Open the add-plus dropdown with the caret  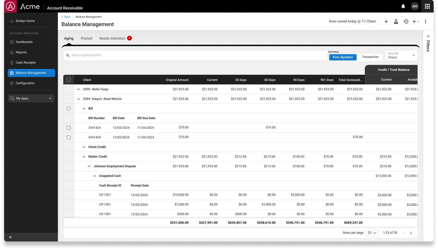[x=416, y=21]
